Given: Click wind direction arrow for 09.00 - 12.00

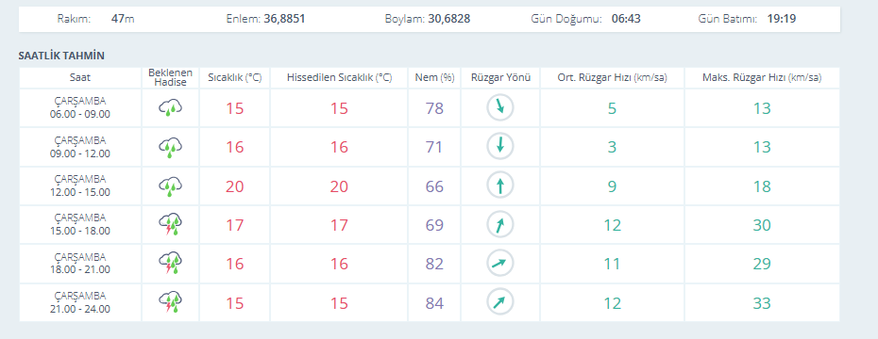Looking at the screenshot, I should [x=500, y=147].
